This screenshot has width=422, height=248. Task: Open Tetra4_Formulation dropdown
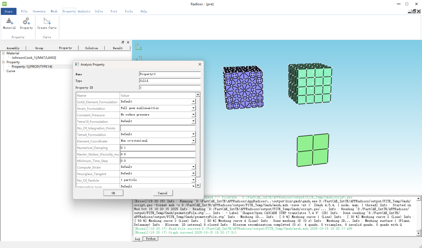click(193, 135)
